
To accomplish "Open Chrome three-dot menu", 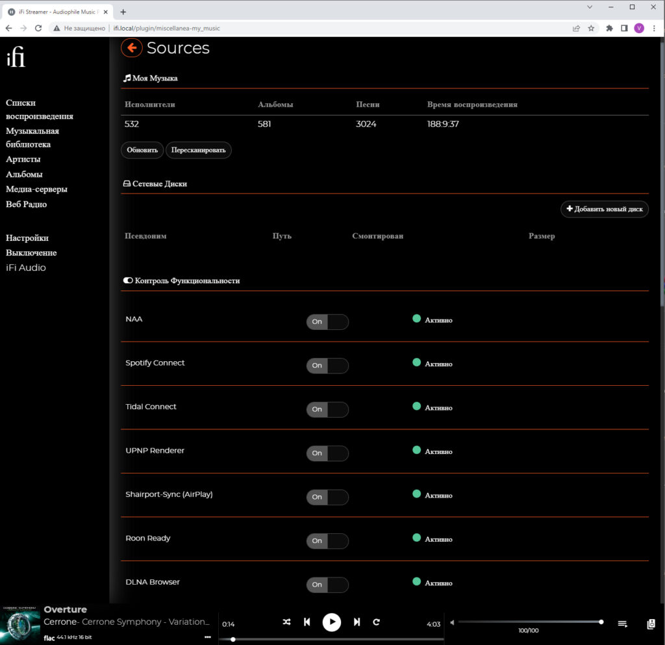I will point(654,29).
